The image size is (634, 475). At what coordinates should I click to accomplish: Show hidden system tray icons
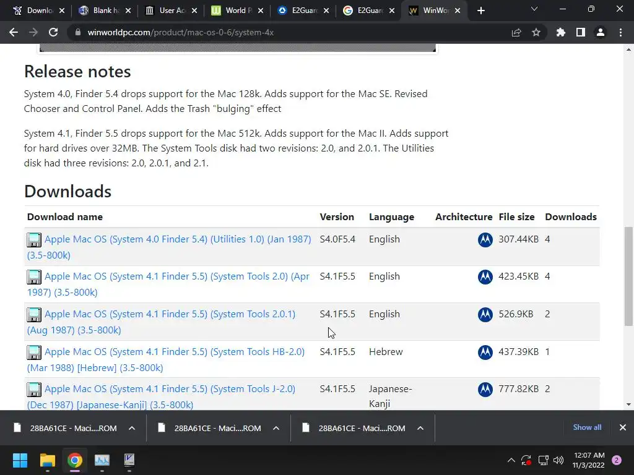click(x=511, y=460)
